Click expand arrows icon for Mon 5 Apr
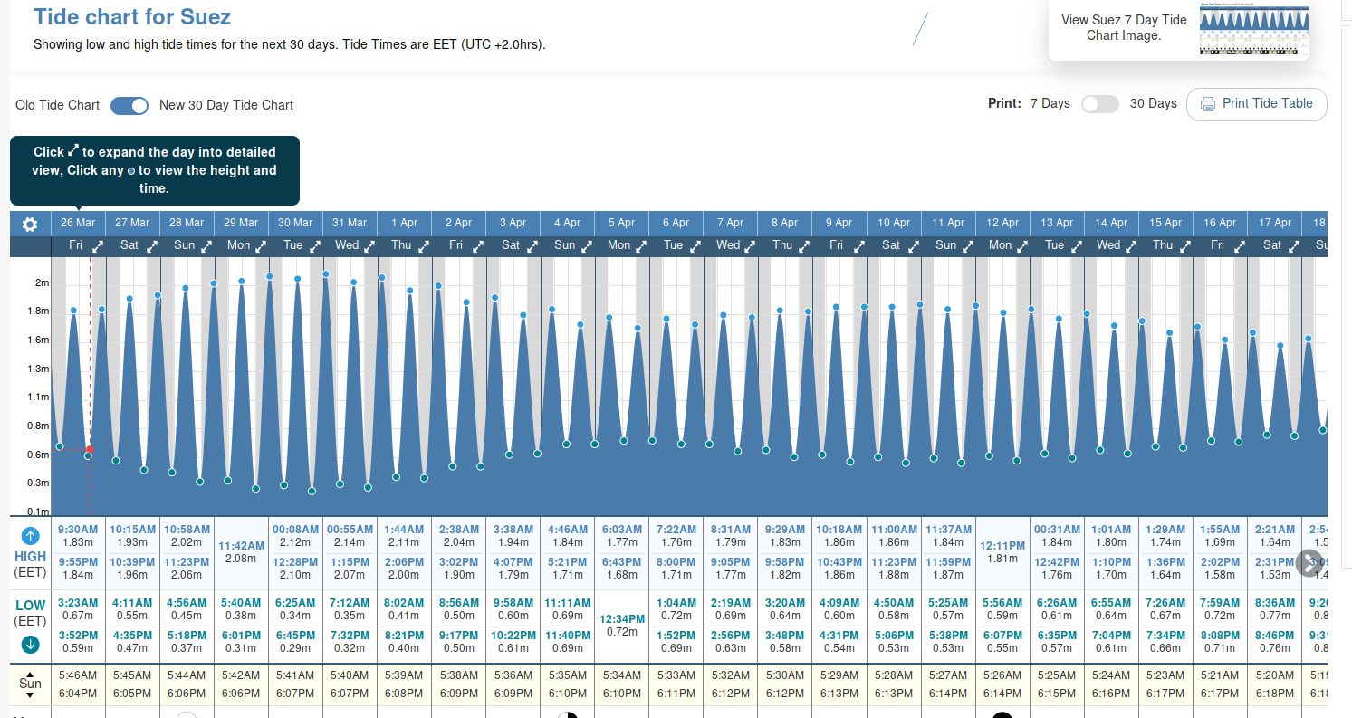The height and width of the screenshot is (718, 1352). pos(641,246)
